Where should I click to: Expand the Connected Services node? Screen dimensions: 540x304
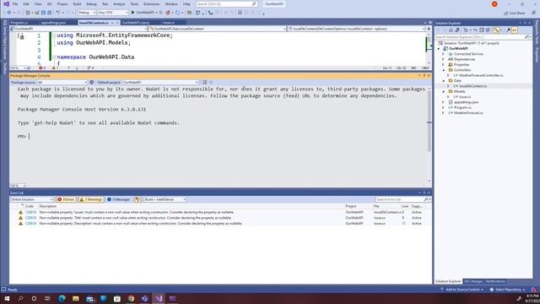pos(444,54)
